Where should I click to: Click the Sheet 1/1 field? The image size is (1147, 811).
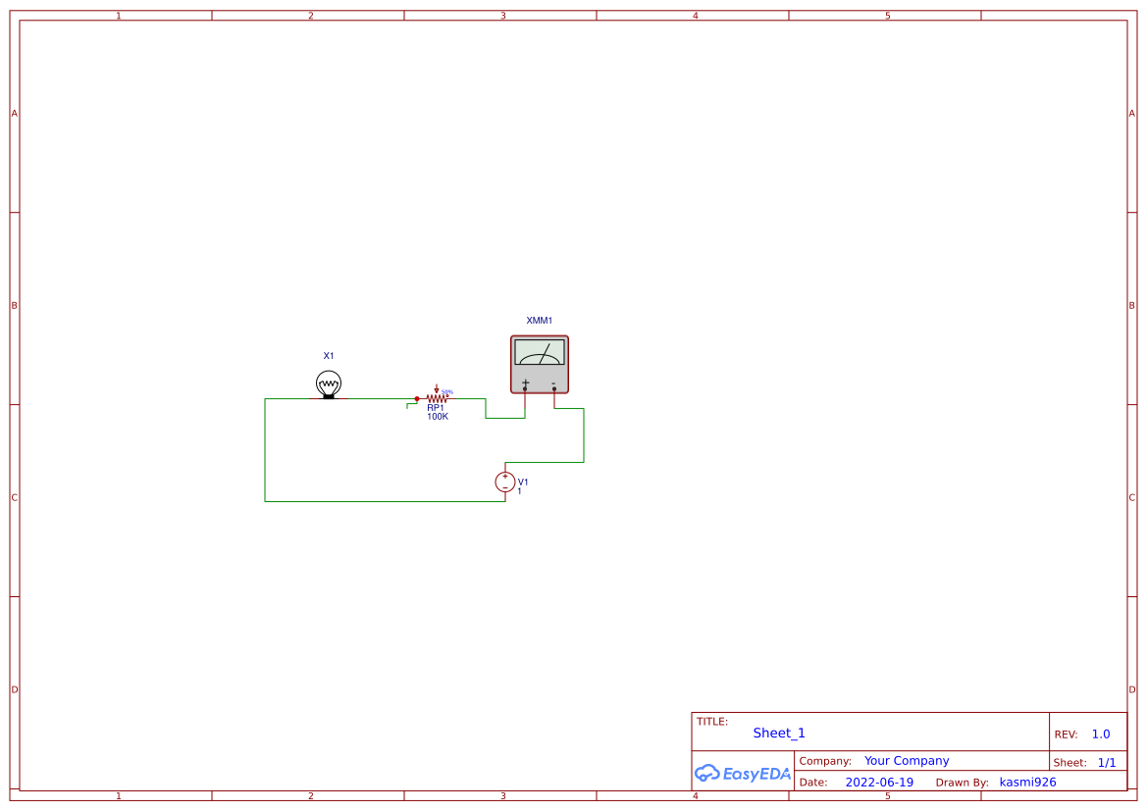pos(1108,762)
